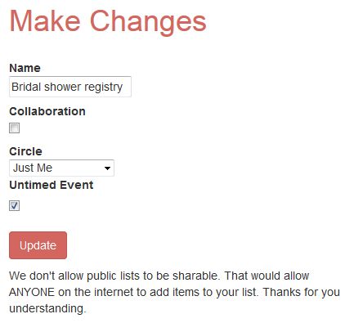Select the Just Me value text

tap(33, 168)
